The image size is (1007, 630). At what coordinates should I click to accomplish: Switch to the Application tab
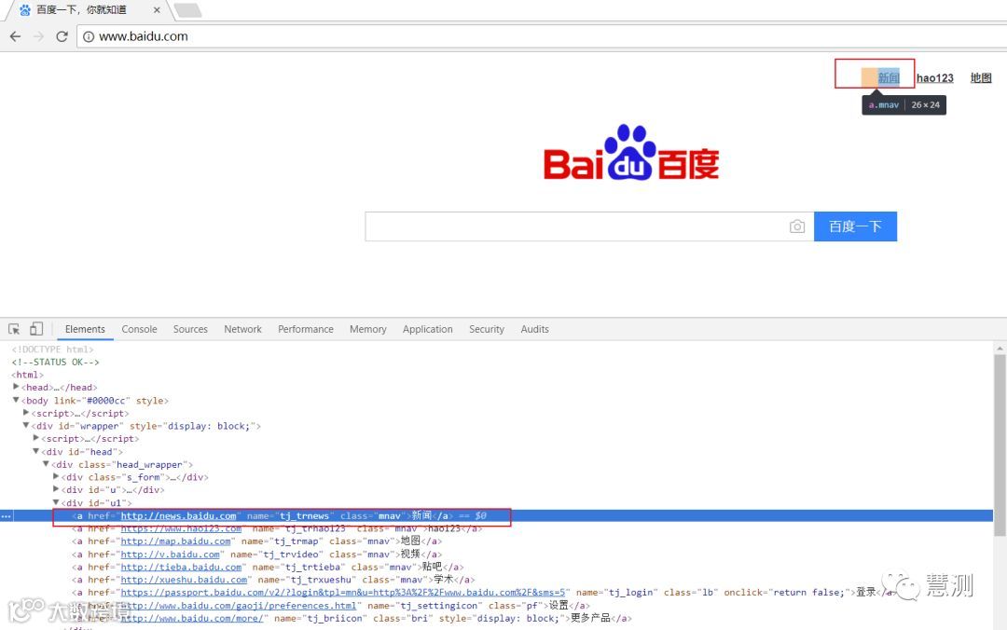[428, 329]
